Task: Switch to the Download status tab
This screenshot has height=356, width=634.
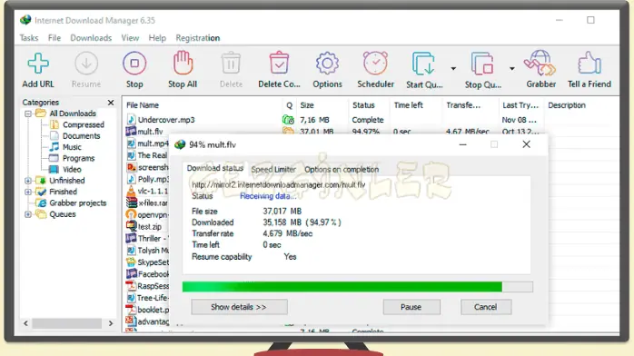Action: (x=214, y=168)
